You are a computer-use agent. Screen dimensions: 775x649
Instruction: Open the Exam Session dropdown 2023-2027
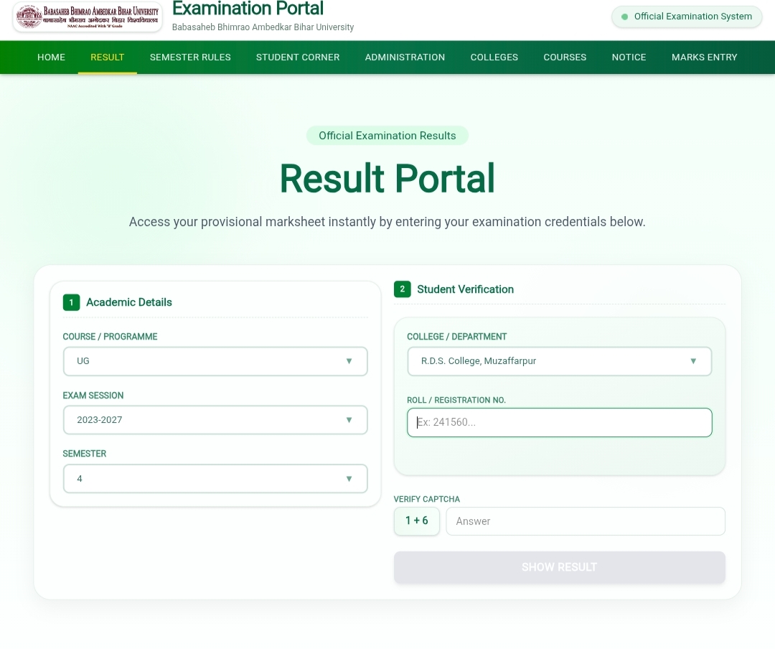pos(215,420)
